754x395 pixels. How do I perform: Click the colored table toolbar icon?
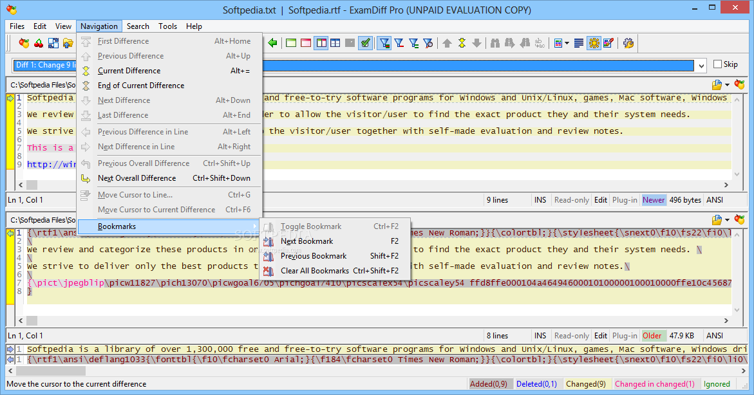point(558,43)
